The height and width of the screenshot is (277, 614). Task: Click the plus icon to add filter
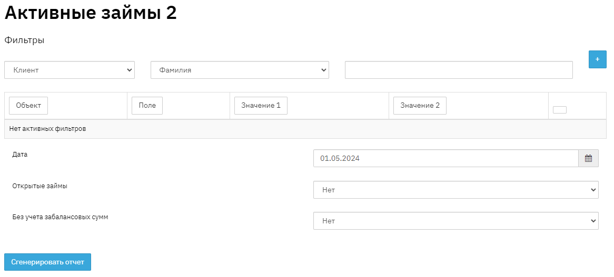[597, 59]
